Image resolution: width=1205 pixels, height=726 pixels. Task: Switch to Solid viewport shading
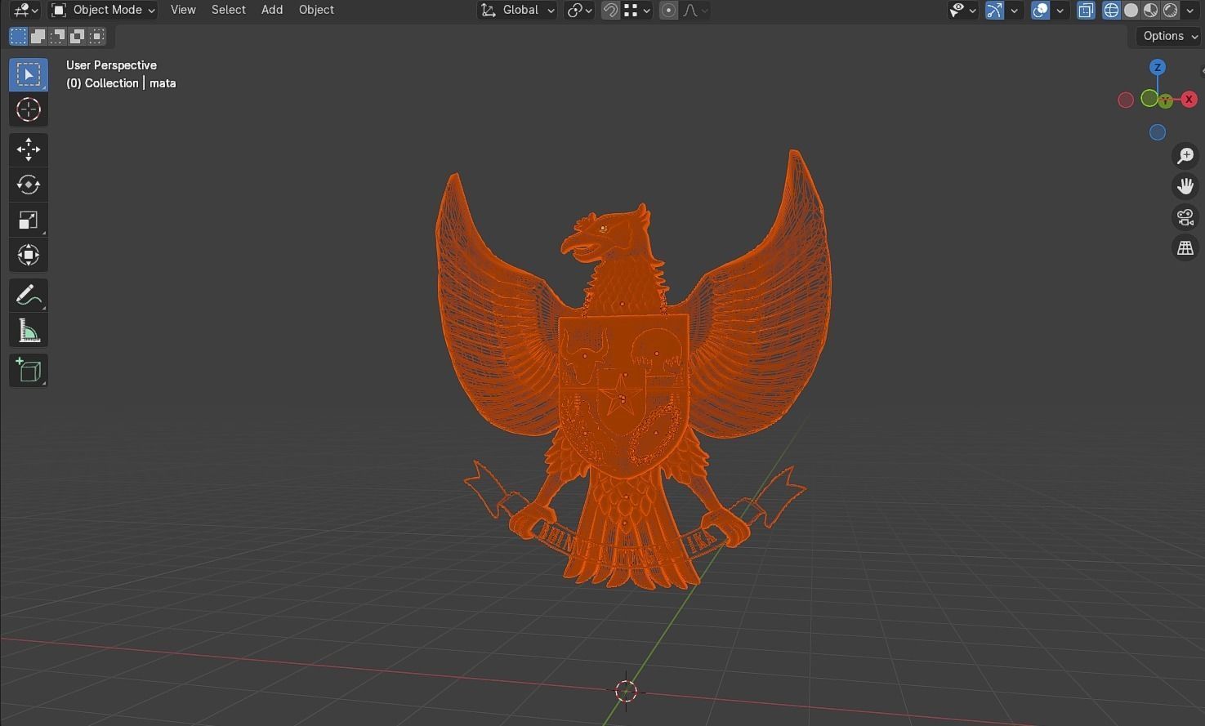[x=1131, y=10]
